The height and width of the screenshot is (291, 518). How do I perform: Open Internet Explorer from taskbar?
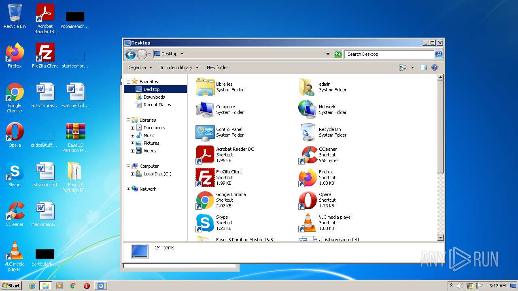tap(32, 286)
